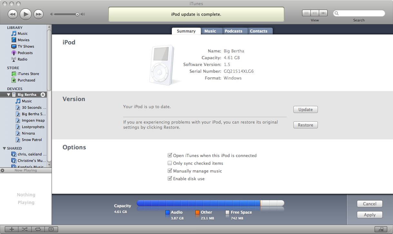Show or hide artwork viewer button
The image size is (393, 234).
51,229
